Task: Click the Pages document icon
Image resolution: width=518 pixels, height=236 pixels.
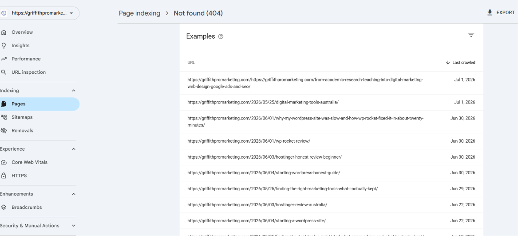Action: [x=4, y=104]
